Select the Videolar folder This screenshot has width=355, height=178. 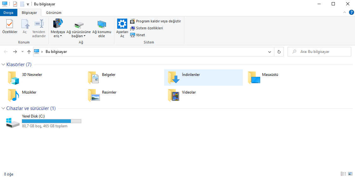pyautogui.click(x=203, y=95)
